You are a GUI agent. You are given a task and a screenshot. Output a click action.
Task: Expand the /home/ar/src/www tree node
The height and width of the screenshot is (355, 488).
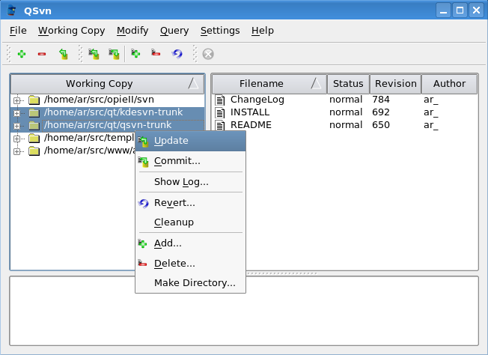pos(16,151)
